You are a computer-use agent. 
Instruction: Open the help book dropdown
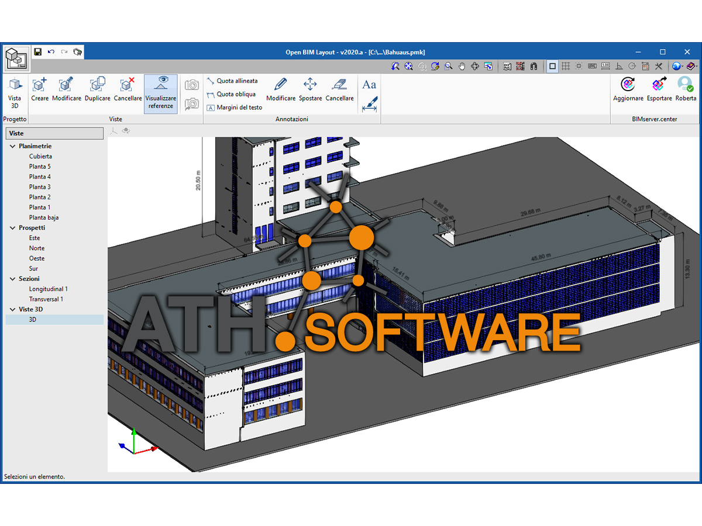pos(691,67)
